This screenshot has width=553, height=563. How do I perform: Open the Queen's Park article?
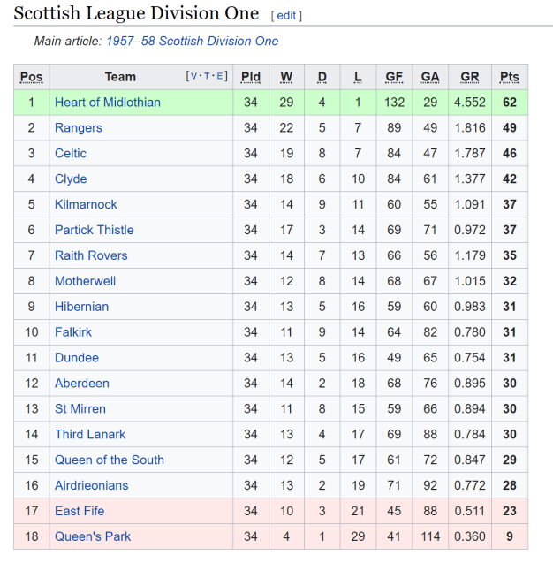[93, 536]
